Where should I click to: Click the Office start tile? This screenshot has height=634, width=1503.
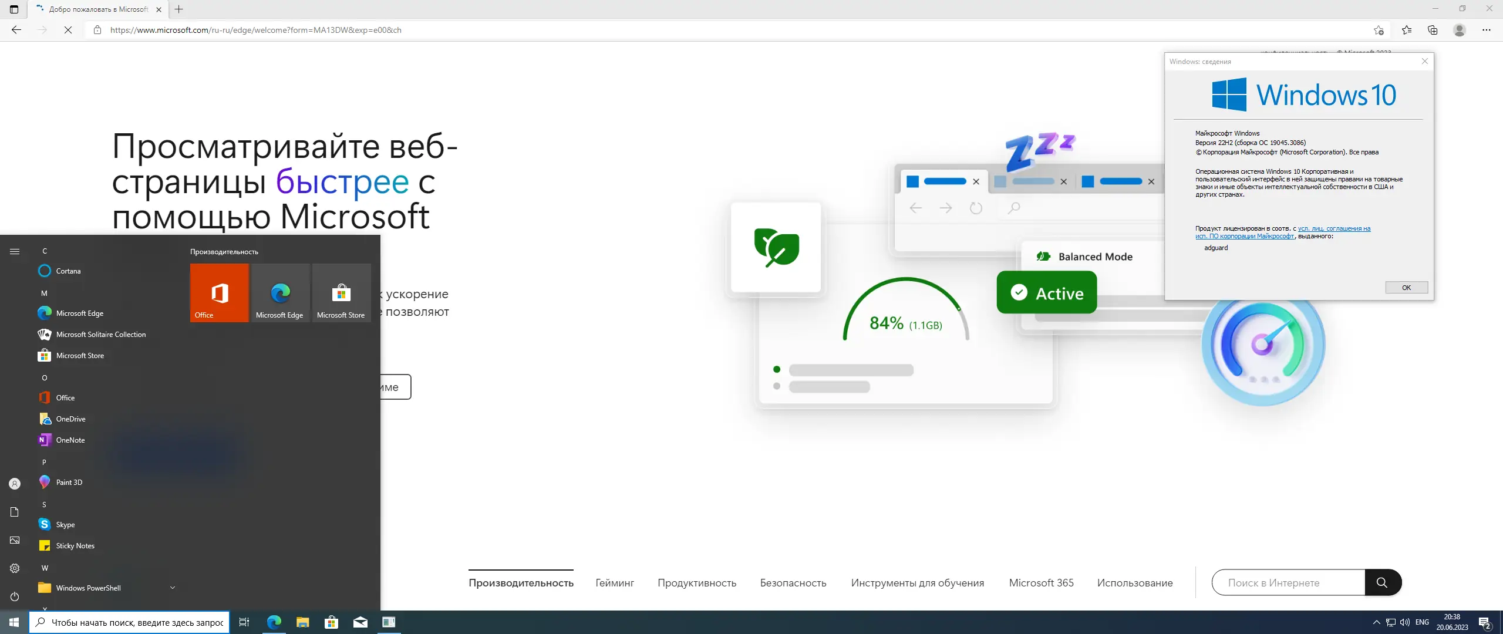220,293
